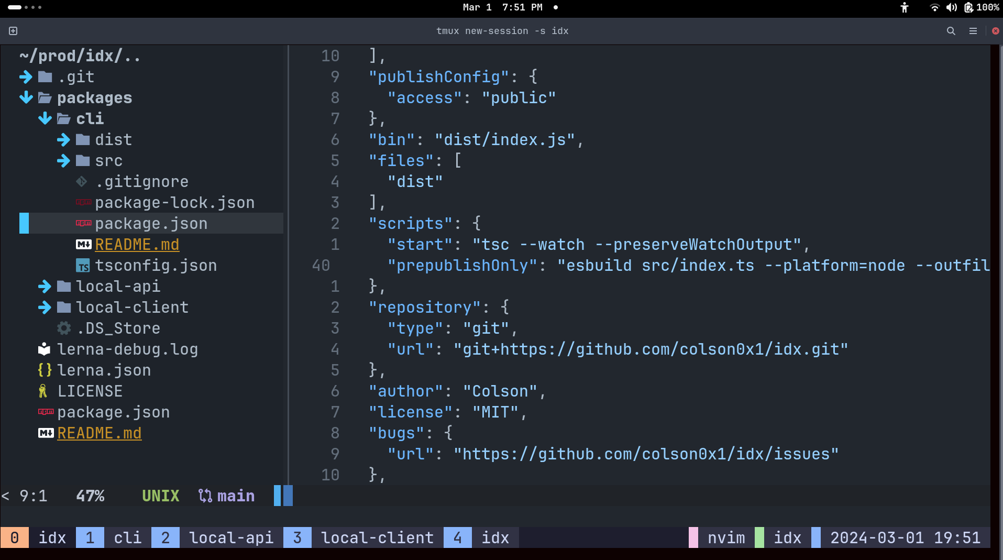Screen dimensions: 1003x560
Task: Click the "MIT" license value
Action: [x=495, y=412]
